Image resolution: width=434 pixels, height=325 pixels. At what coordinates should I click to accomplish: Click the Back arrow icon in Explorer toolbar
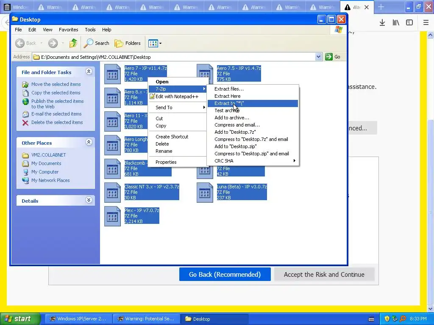coord(19,43)
